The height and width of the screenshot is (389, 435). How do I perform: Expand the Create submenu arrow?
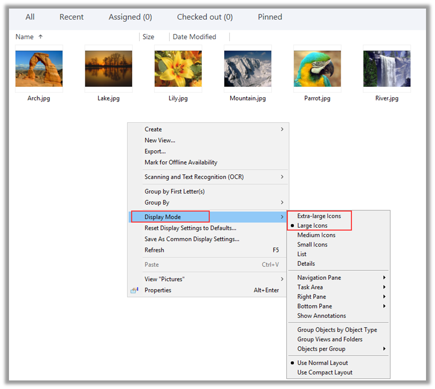[282, 129]
